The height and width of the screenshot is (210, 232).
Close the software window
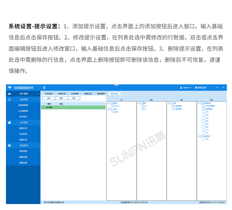[224, 88]
